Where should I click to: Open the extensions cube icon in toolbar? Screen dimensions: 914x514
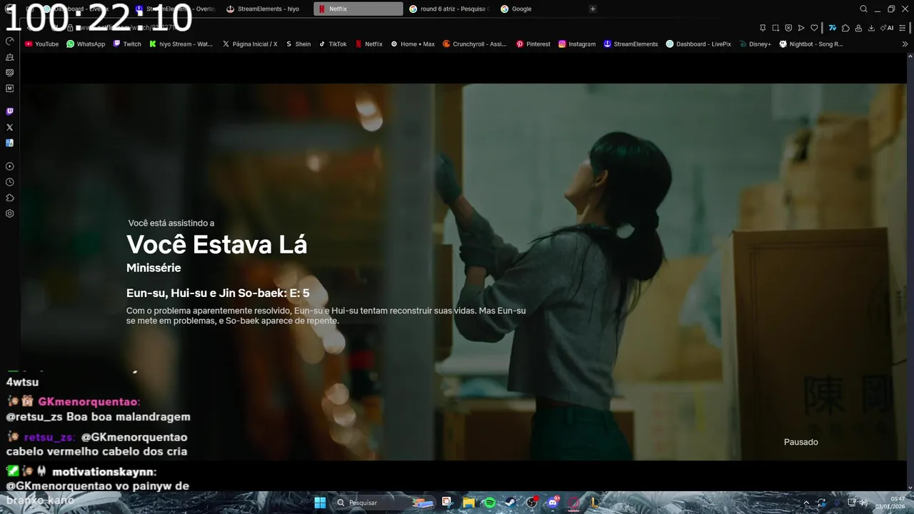pos(845,28)
